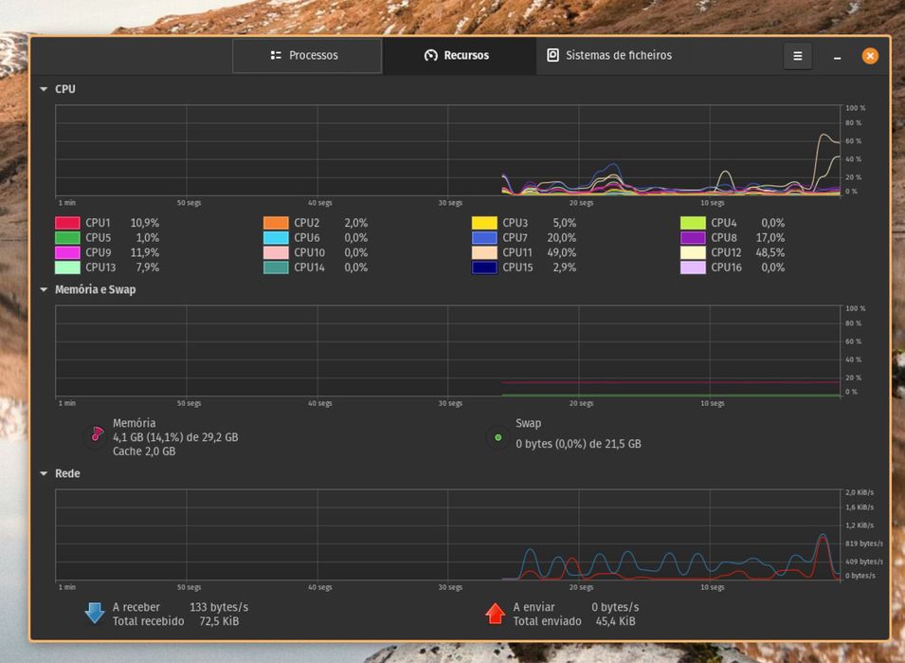The height and width of the screenshot is (663, 905).
Task: Click the CPU6 cyan color swatch
Action: tap(276, 238)
